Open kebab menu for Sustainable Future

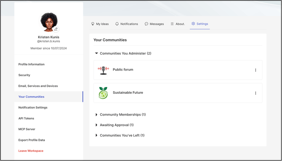tap(255, 93)
